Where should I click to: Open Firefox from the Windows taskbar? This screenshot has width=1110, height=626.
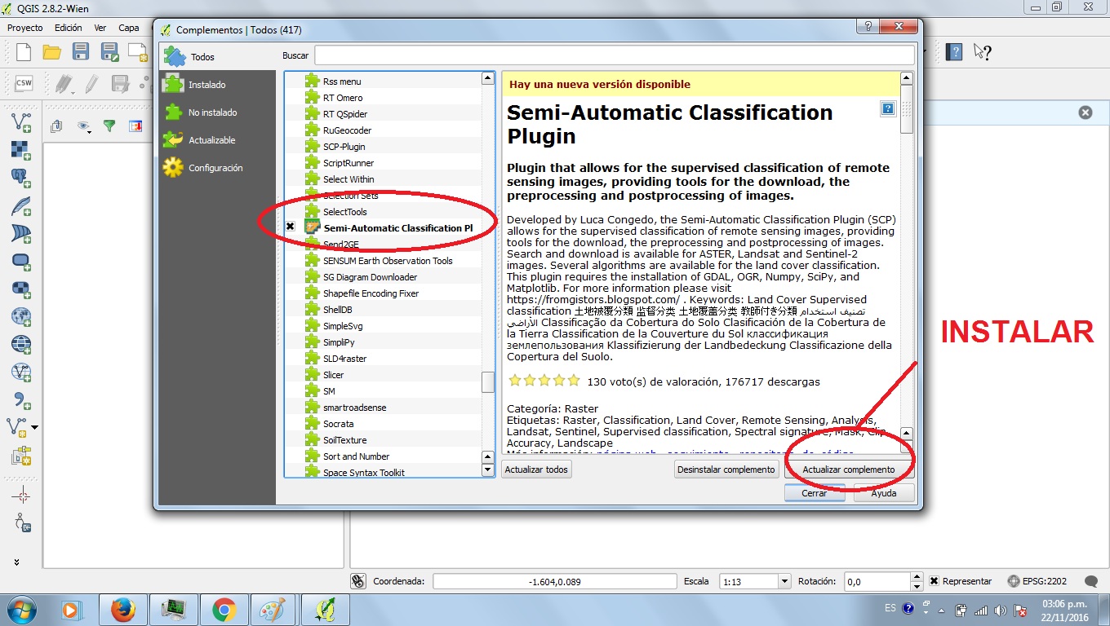coord(123,610)
